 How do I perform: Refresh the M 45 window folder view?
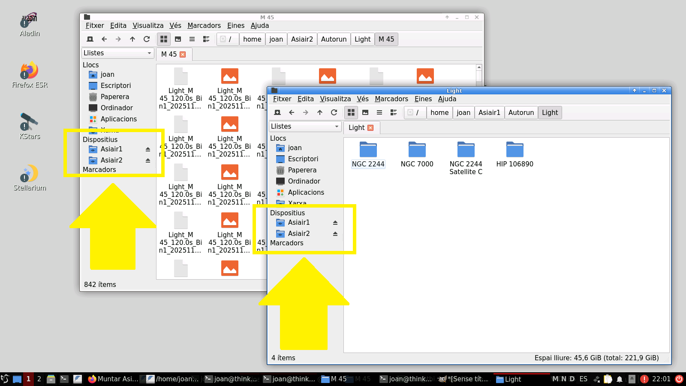[x=147, y=39]
